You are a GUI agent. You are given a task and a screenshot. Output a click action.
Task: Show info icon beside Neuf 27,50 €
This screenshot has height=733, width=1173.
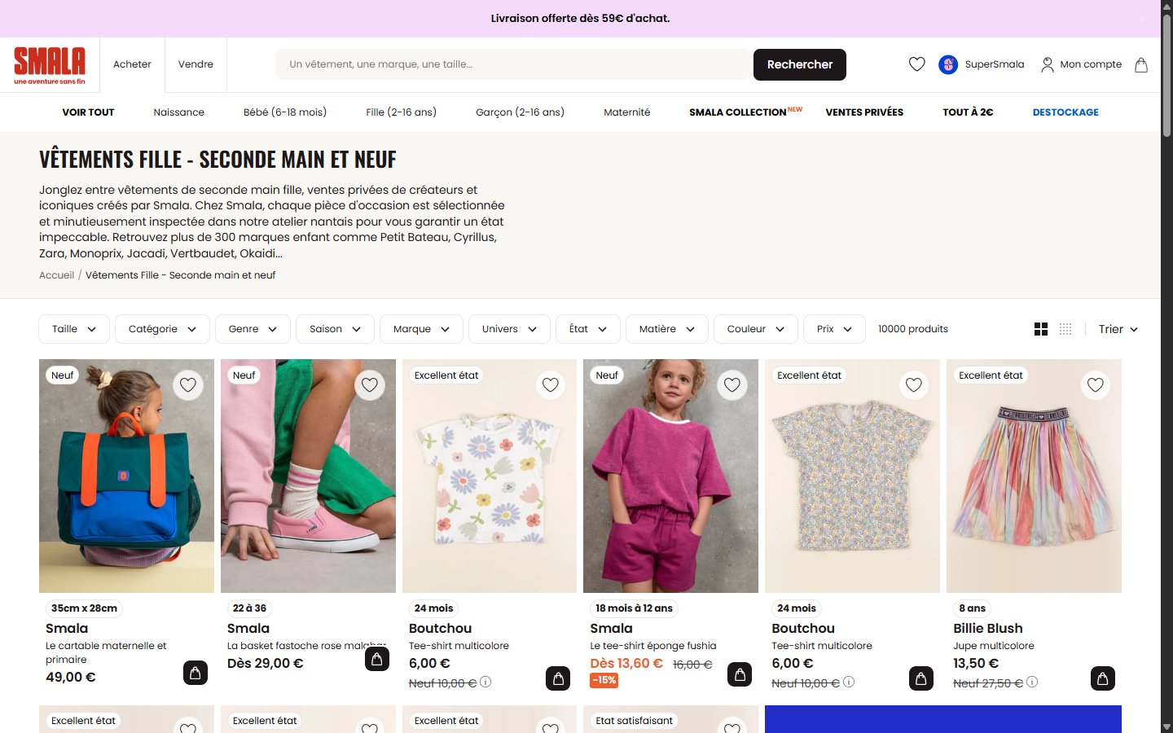pyautogui.click(x=1032, y=683)
